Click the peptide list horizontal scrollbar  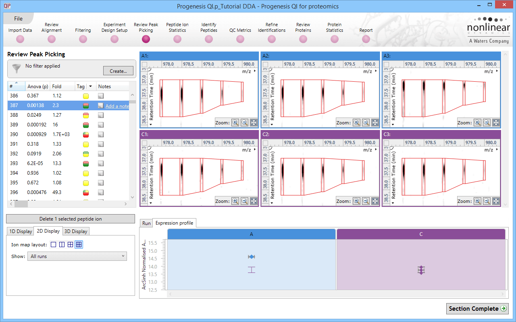click(69, 204)
